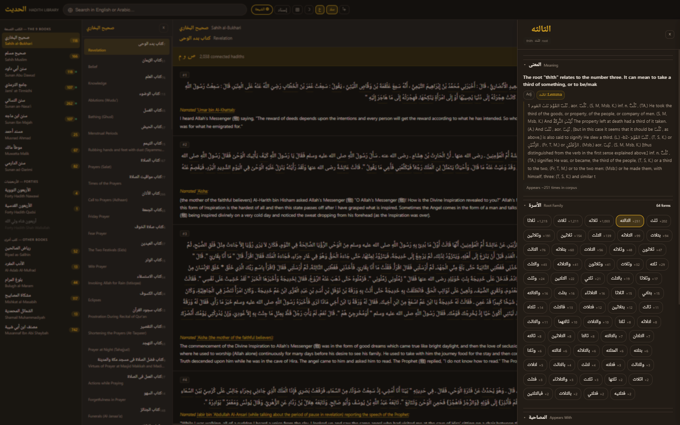Click the search icon inside the search bar
The image size is (680, 425).
pyautogui.click(x=70, y=9)
